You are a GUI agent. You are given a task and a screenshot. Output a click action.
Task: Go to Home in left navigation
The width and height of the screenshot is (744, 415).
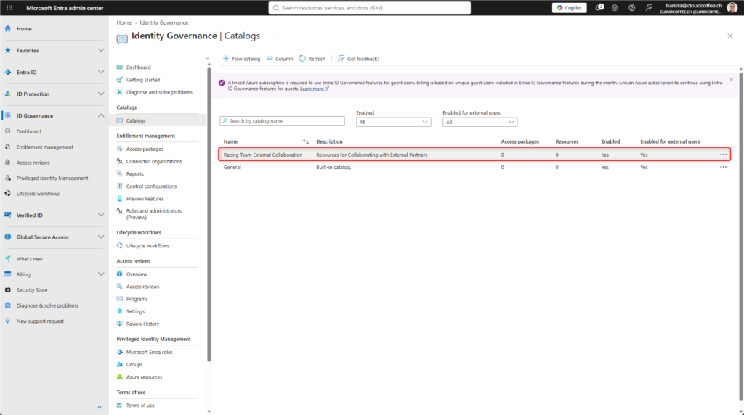click(24, 28)
